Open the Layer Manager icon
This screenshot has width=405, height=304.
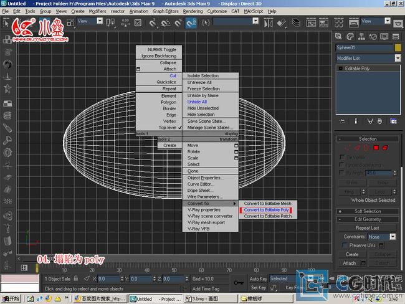coord(296,23)
